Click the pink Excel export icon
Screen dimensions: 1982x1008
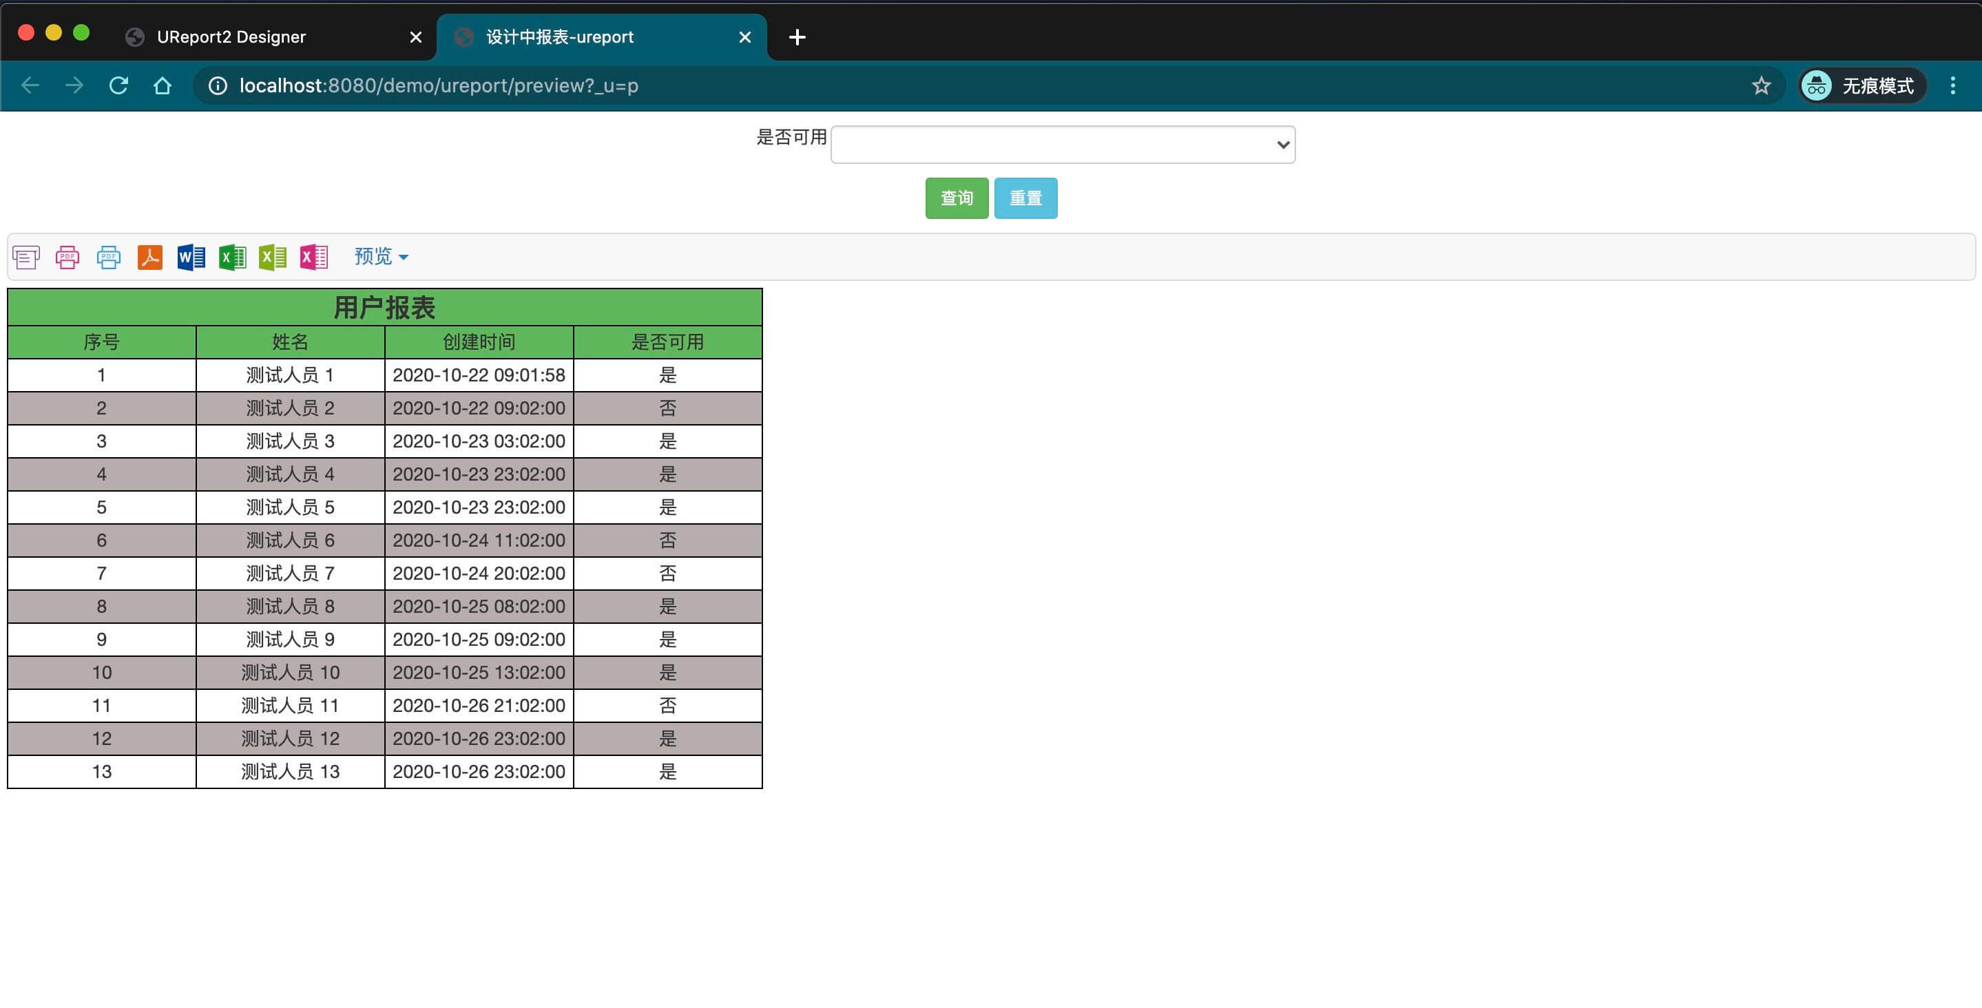314,257
